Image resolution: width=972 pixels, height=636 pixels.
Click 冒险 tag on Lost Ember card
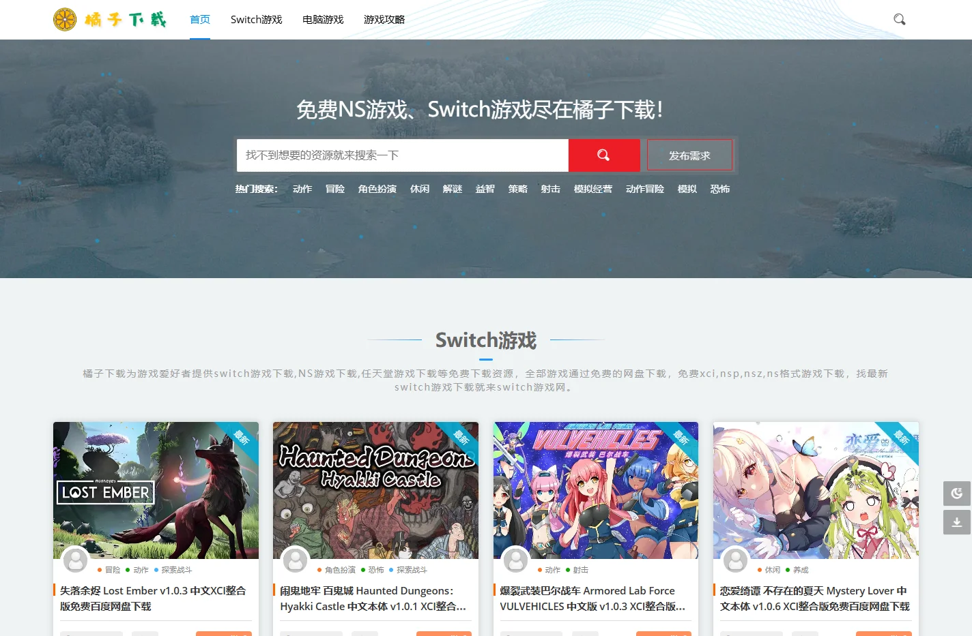coord(113,570)
